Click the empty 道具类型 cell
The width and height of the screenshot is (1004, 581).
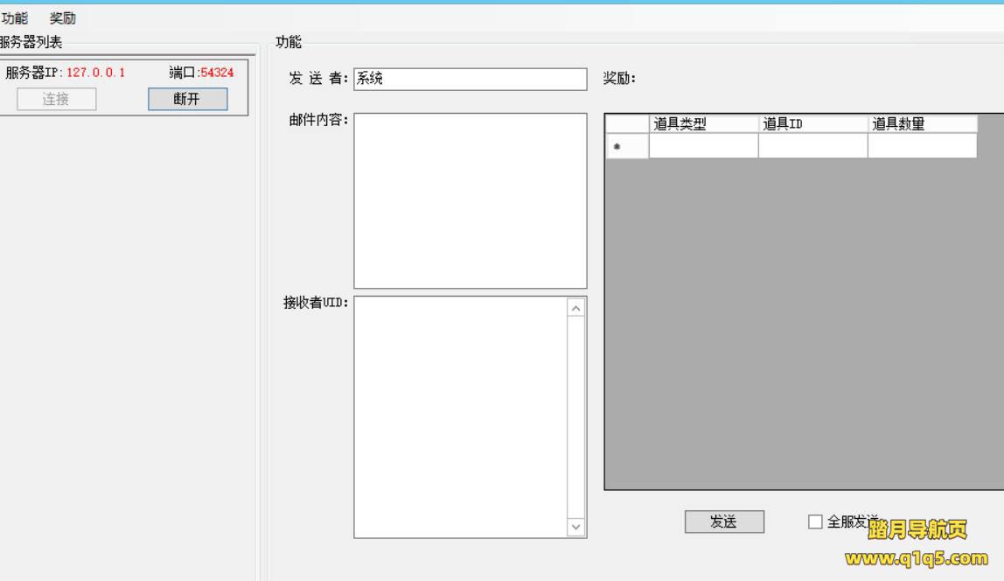pyautogui.click(x=703, y=146)
